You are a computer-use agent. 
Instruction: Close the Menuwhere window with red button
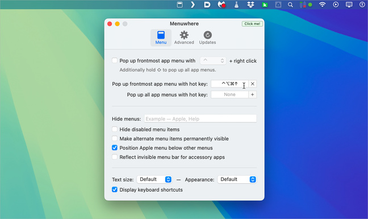click(x=110, y=24)
